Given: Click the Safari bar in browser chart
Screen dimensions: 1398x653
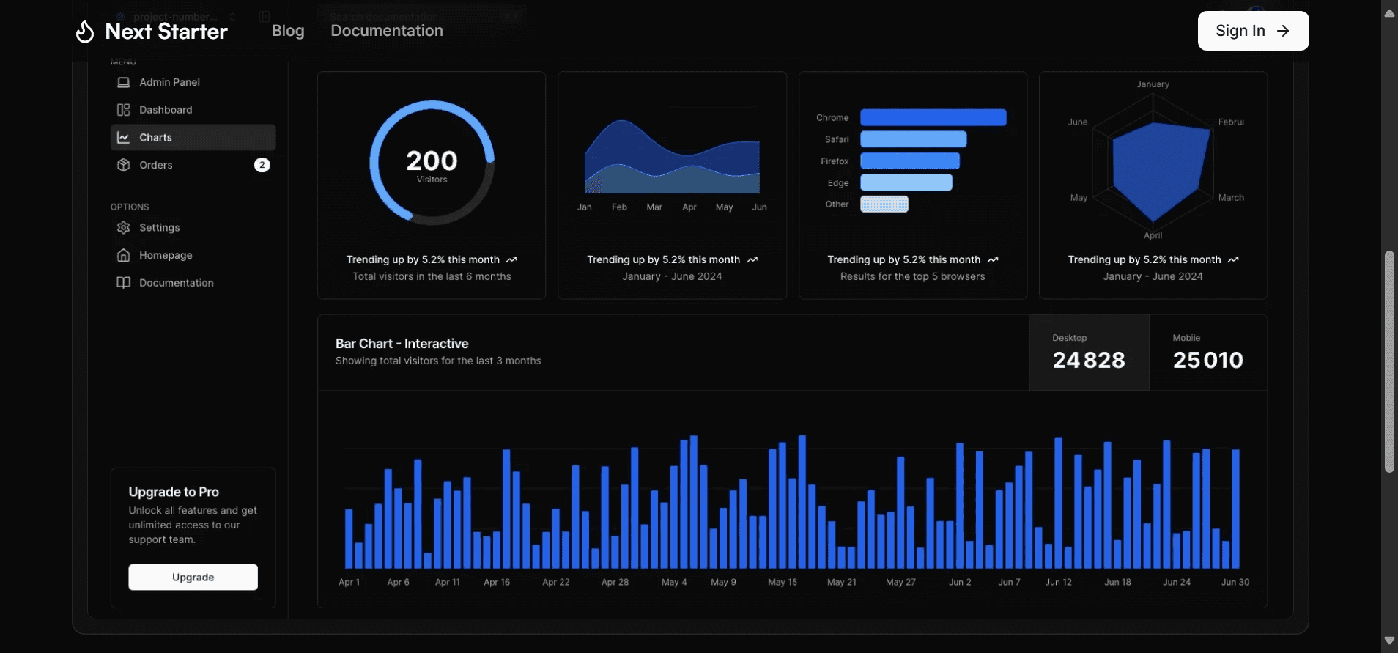Looking at the screenshot, I should pyautogui.click(x=914, y=139).
